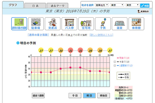Click the 27 bubble at 24時
The width and height of the screenshot is (155, 103).
coord(110,50)
